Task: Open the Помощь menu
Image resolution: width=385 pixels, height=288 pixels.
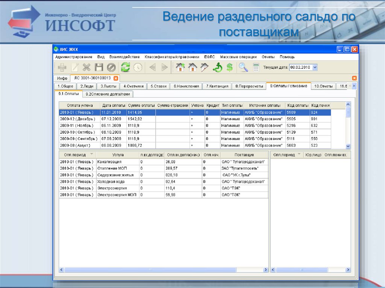Action: [x=287, y=57]
